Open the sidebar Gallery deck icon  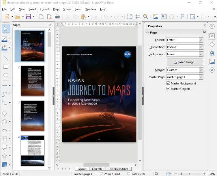212,62
